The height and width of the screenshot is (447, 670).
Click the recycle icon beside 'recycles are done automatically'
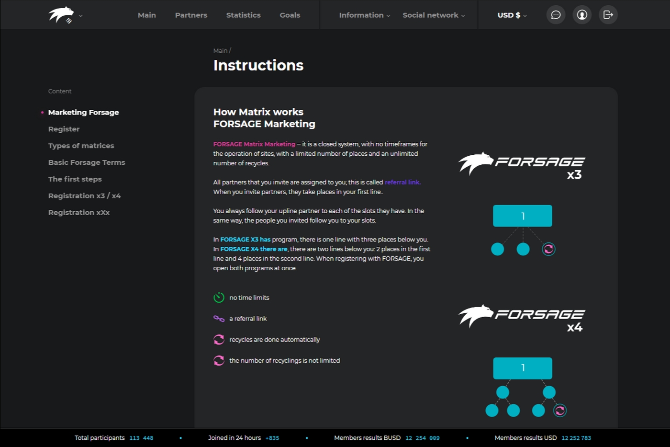coord(219,340)
